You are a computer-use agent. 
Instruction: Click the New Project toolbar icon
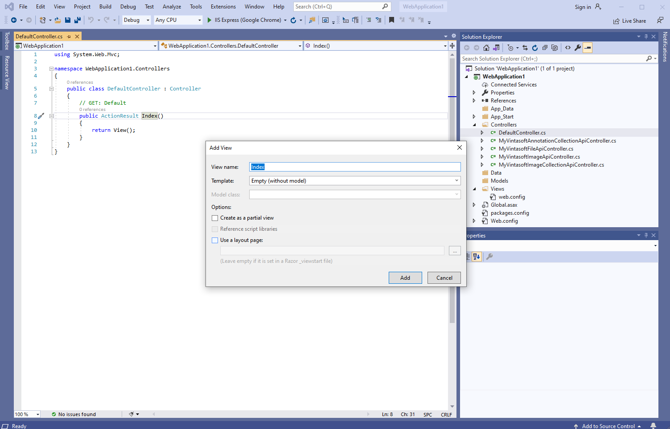point(43,20)
